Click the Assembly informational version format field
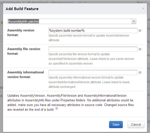Viewport: 150px width, 133px height. tap(93, 72)
